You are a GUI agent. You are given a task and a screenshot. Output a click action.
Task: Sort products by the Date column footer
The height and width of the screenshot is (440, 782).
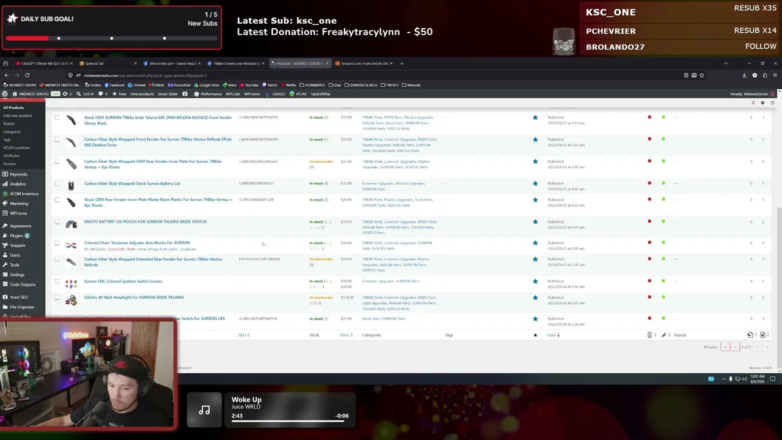(x=553, y=335)
